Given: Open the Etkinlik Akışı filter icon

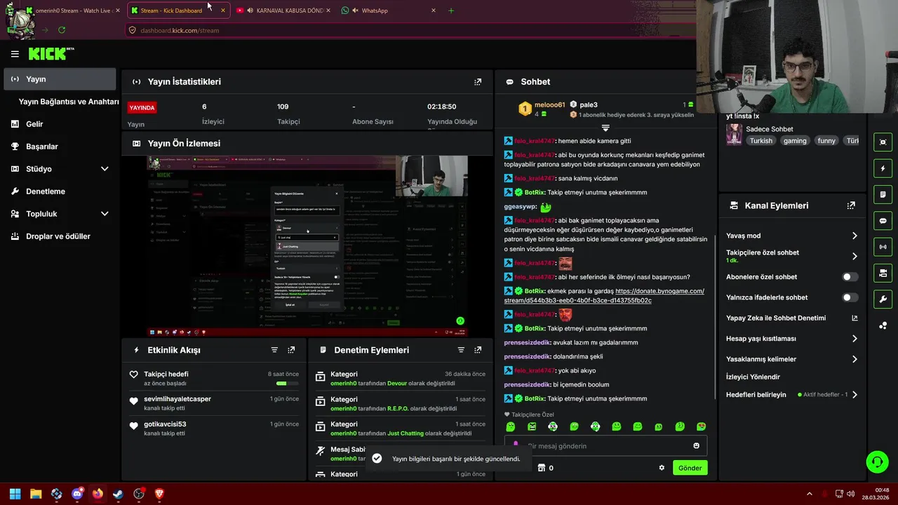Looking at the screenshot, I should pyautogui.click(x=274, y=350).
